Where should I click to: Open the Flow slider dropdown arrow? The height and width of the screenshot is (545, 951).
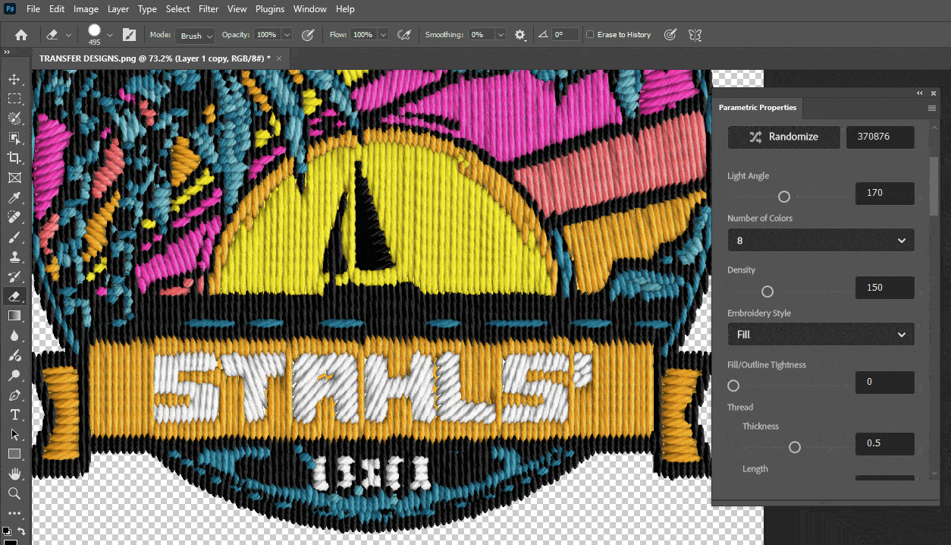click(383, 35)
